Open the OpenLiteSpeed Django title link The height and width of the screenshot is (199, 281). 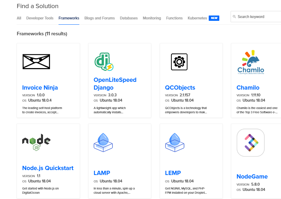point(115,84)
